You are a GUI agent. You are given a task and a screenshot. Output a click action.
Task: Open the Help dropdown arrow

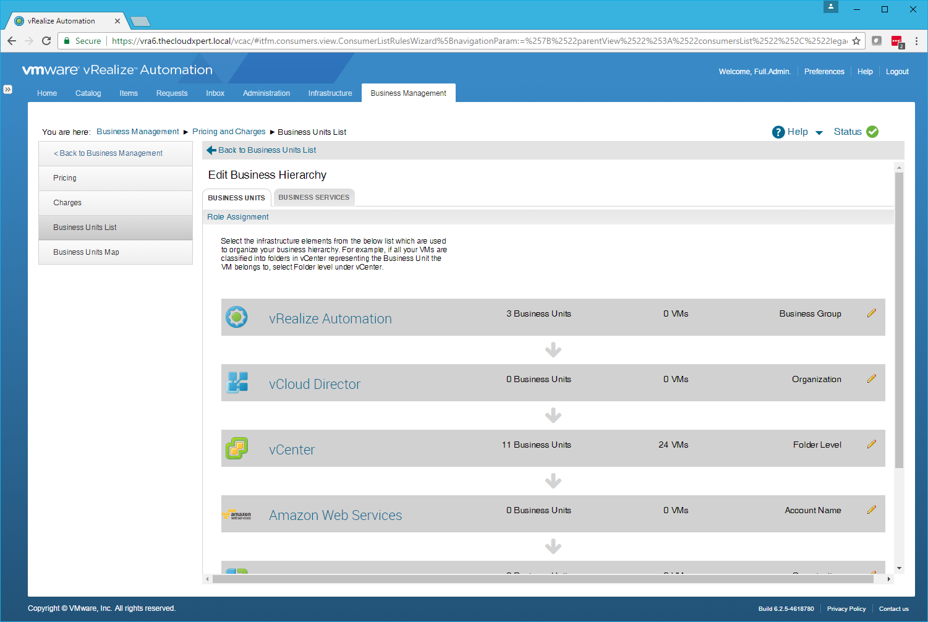click(819, 132)
